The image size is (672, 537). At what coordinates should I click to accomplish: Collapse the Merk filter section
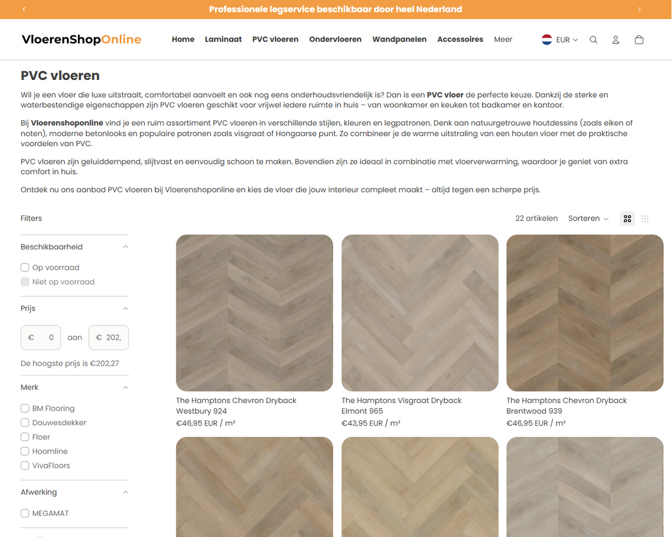(74, 387)
